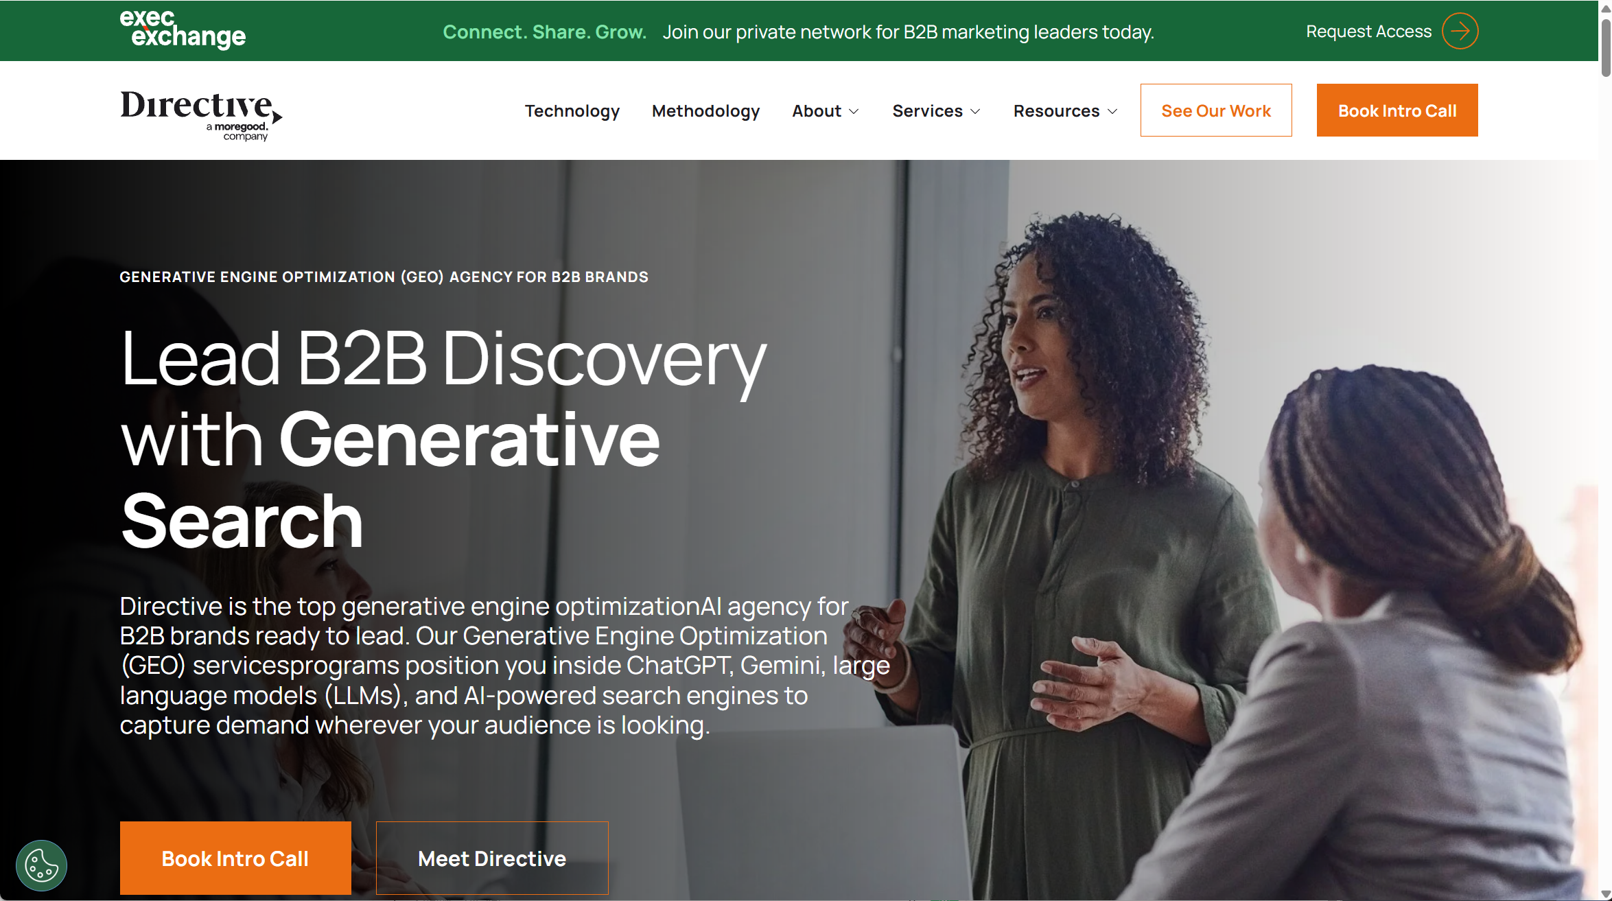Click the See Our Work button
Screen dimensions: 1612x901
pos(1215,110)
